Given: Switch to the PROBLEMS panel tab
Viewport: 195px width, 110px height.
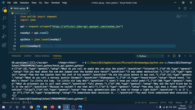Looking at the screenshot, I should point(16,56).
